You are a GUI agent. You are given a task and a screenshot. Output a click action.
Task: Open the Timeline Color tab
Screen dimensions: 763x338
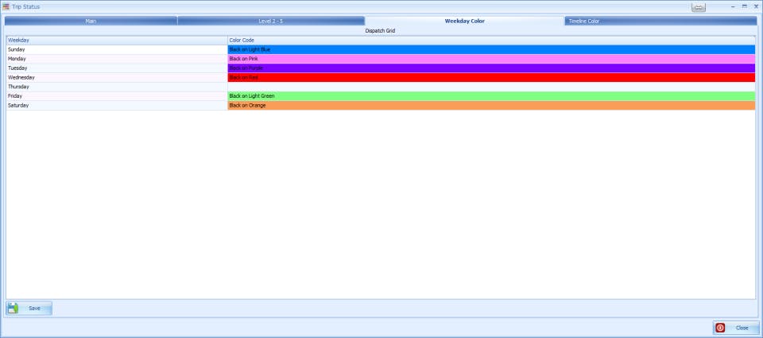(660, 21)
